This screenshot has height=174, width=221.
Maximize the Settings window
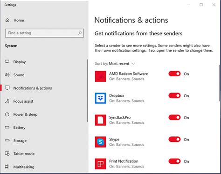point(201,5)
